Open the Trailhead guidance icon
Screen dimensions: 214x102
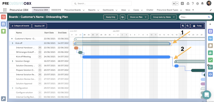[x=188, y=4]
